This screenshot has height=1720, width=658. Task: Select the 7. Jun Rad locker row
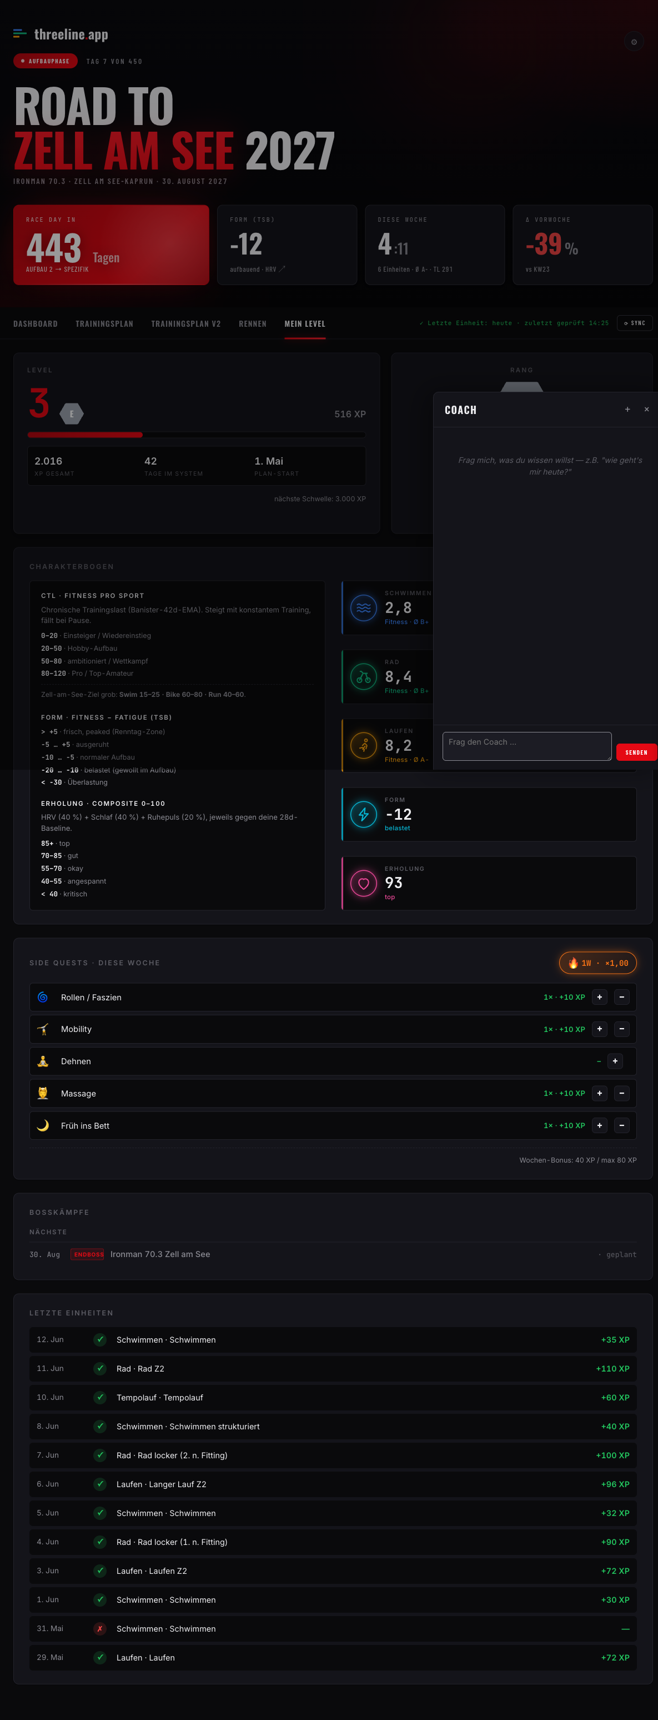(333, 1455)
